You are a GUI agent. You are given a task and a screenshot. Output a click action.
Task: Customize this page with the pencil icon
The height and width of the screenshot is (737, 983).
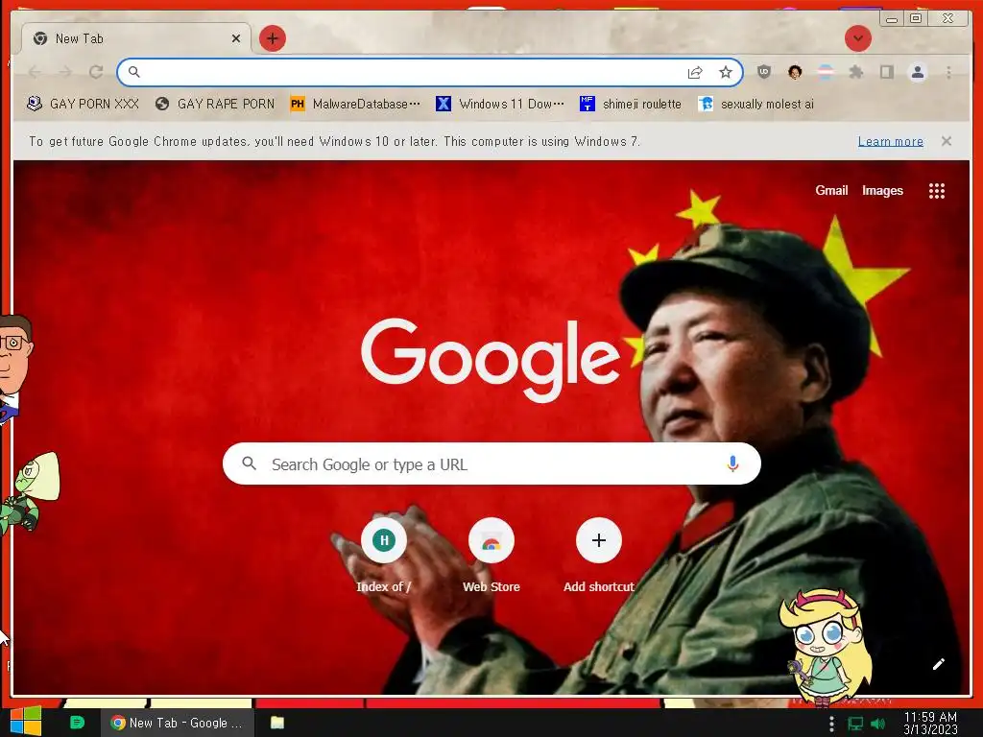938,664
